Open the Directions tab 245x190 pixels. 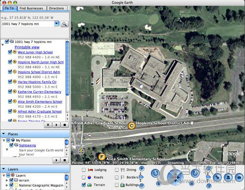pyautogui.click(x=56, y=8)
